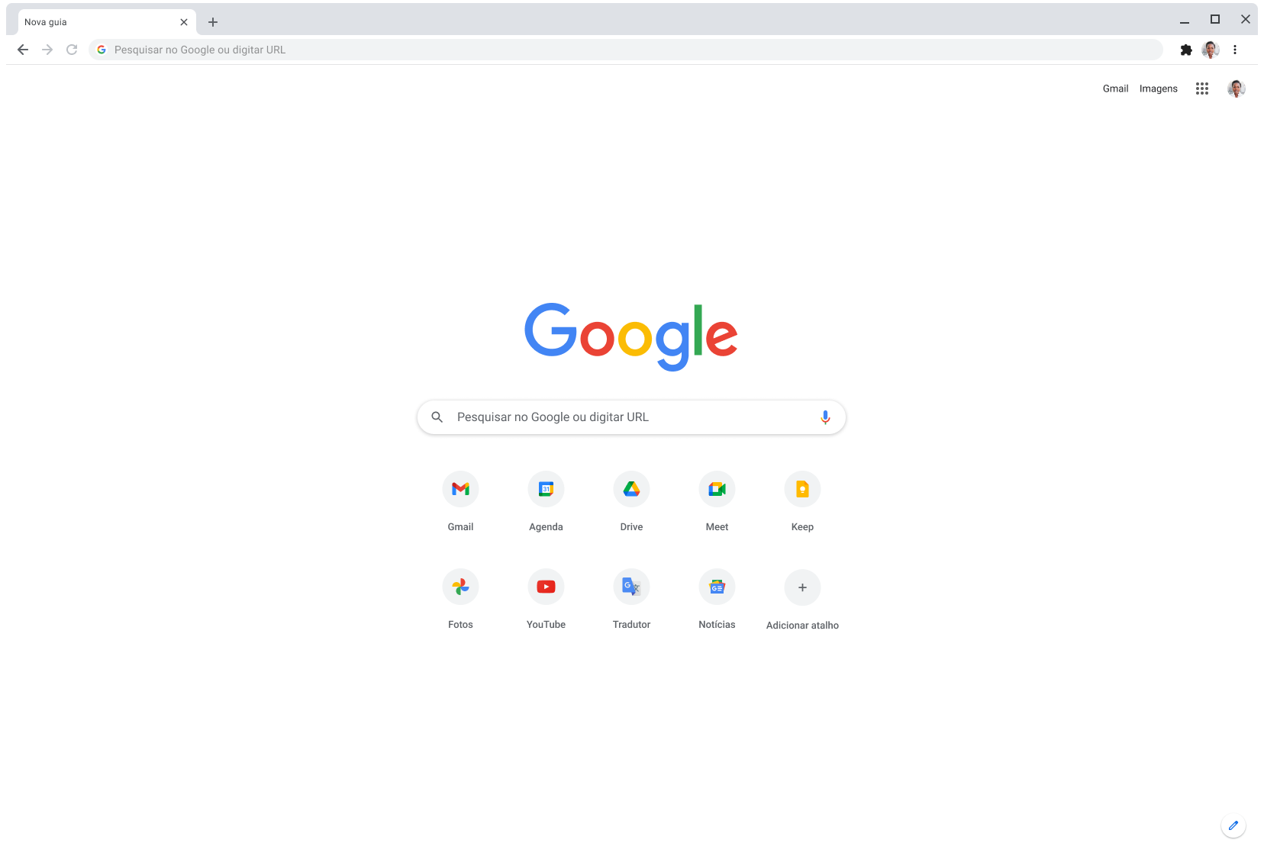Start voice search with microphone
Viewport: 1264px width, 859px height.
[x=825, y=417]
